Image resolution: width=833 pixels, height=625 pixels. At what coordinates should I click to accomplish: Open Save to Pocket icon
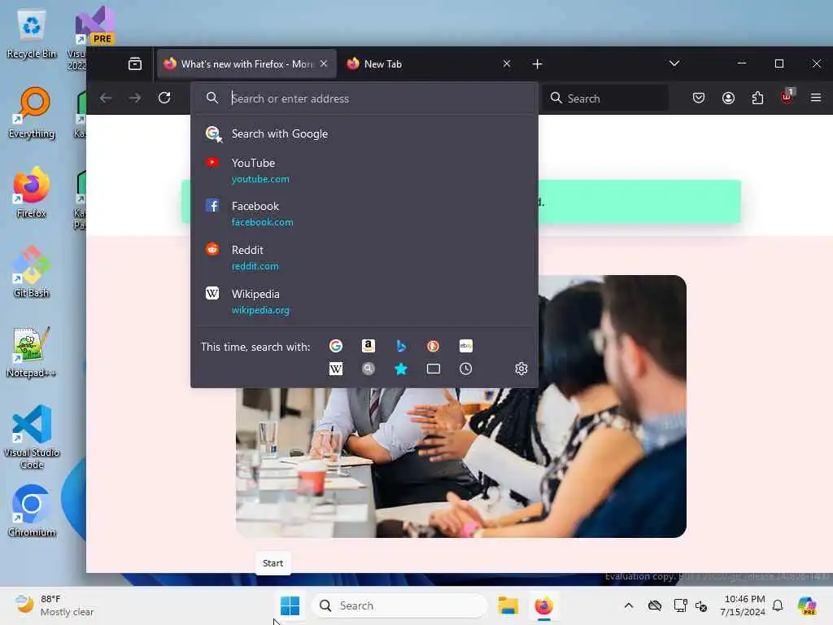click(x=699, y=98)
